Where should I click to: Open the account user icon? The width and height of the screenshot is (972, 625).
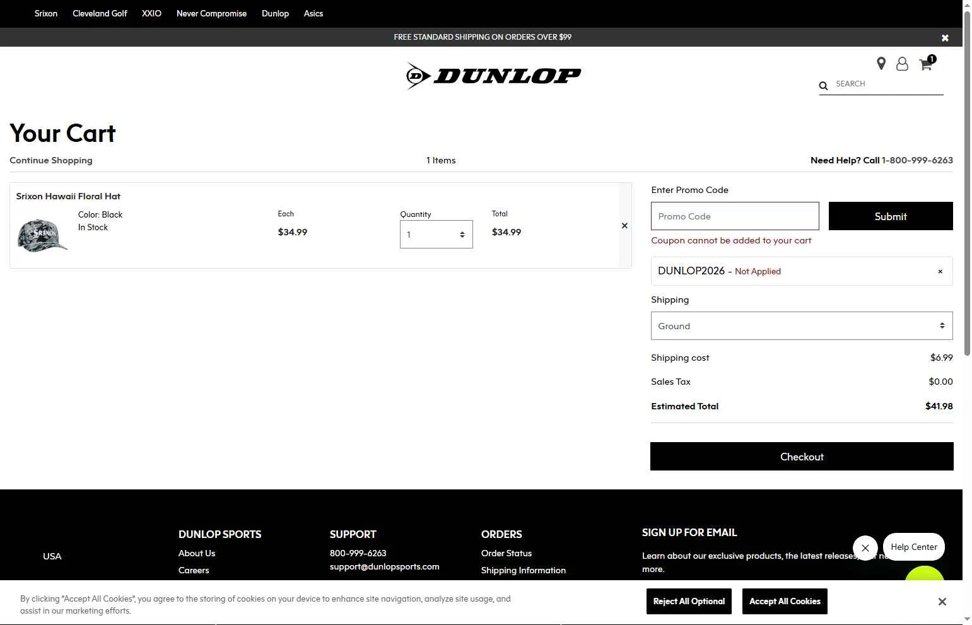pos(902,64)
